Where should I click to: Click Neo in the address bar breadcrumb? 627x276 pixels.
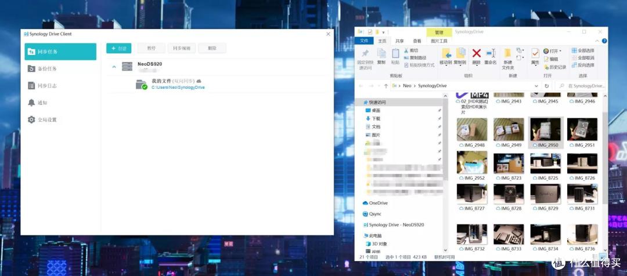click(x=407, y=86)
